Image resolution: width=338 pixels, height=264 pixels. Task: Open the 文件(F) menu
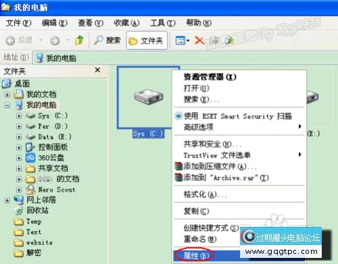(18, 23)
